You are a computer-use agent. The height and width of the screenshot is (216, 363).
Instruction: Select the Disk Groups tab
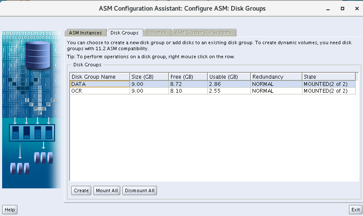[x=124, y=33]
